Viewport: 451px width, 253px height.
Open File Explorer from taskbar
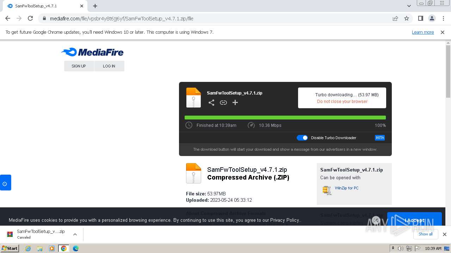(x=40, y=248)
